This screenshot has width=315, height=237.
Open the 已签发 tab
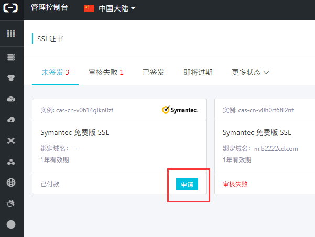pos(154,72)
